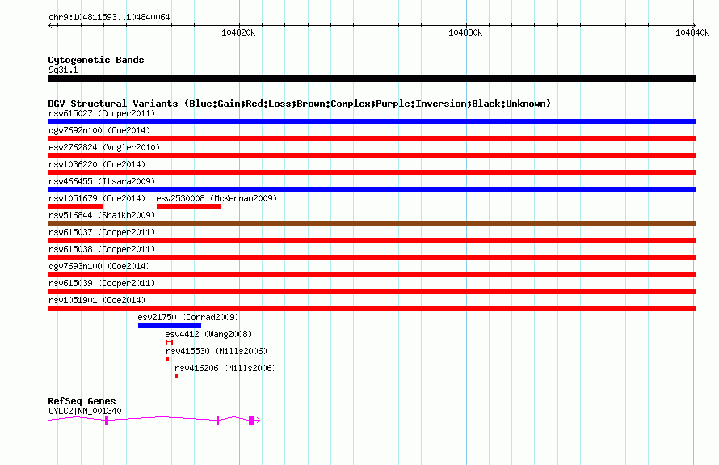719x465 pixels.
Task: Click the middle magenta CYLC2 exon block
Action: pyautogui.click(x=218, y=421)
